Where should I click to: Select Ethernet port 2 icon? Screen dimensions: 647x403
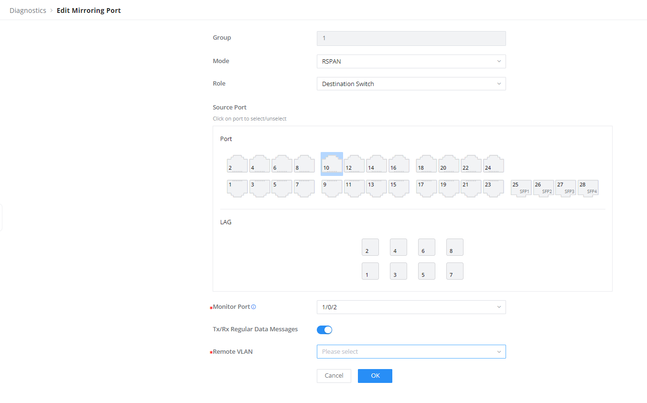[x=237, y=164]
